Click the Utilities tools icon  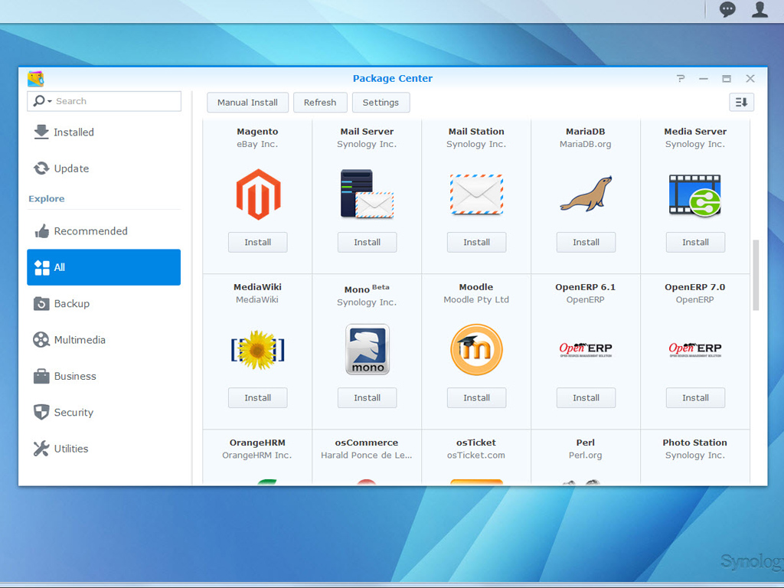[x=41, y=449]
